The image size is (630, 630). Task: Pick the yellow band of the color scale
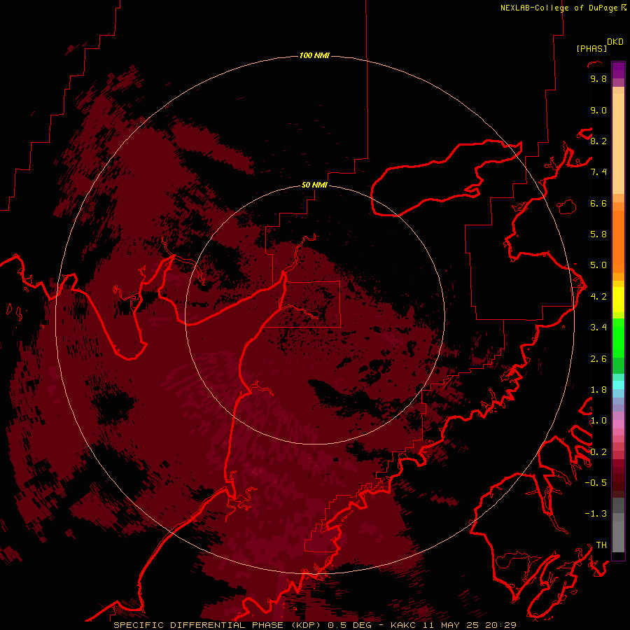point(618,300)
